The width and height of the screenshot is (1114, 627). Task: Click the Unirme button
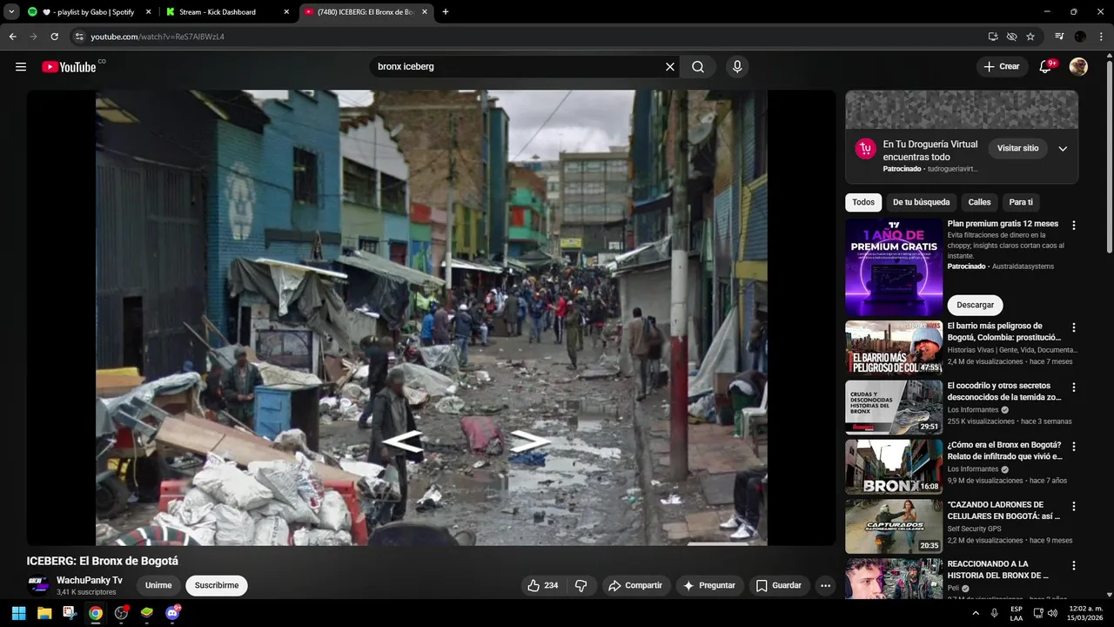coord(158,586)
